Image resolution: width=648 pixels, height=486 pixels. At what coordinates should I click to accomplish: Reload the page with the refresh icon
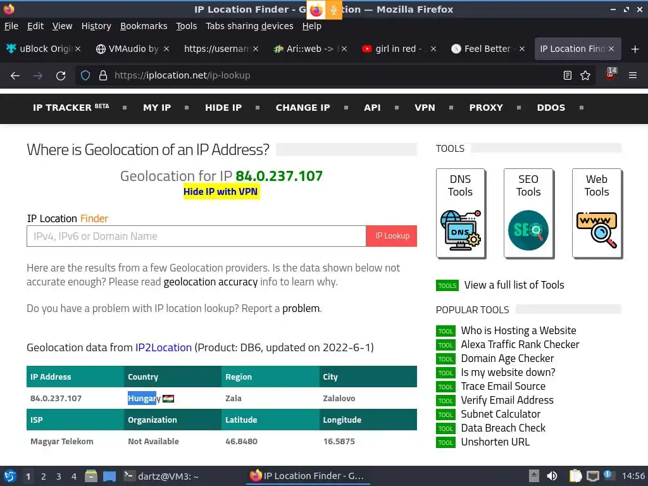(61, 76)
